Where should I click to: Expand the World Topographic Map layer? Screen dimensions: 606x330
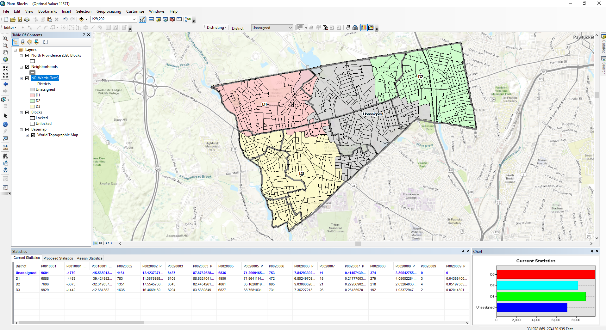tap(27, 135)
